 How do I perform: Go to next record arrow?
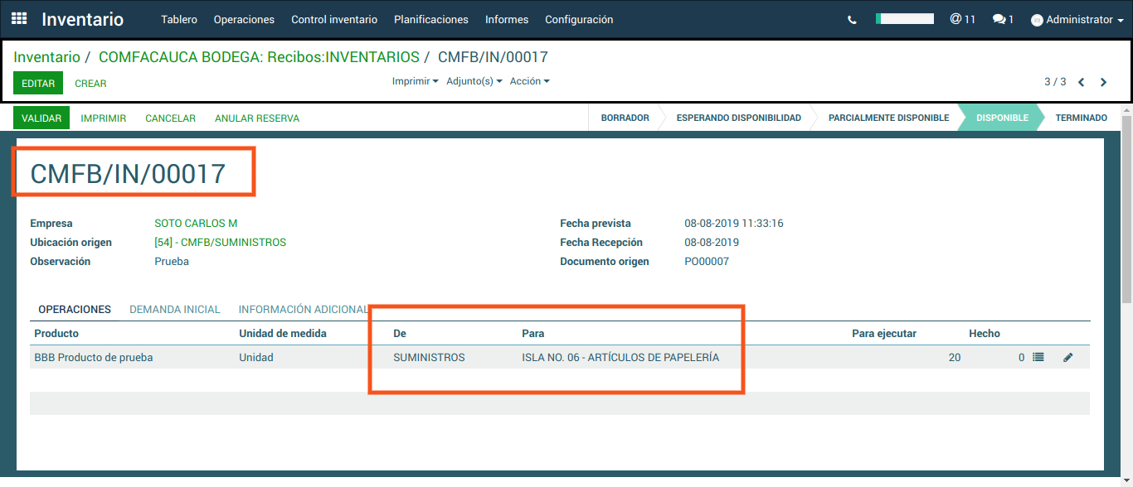1103,82
